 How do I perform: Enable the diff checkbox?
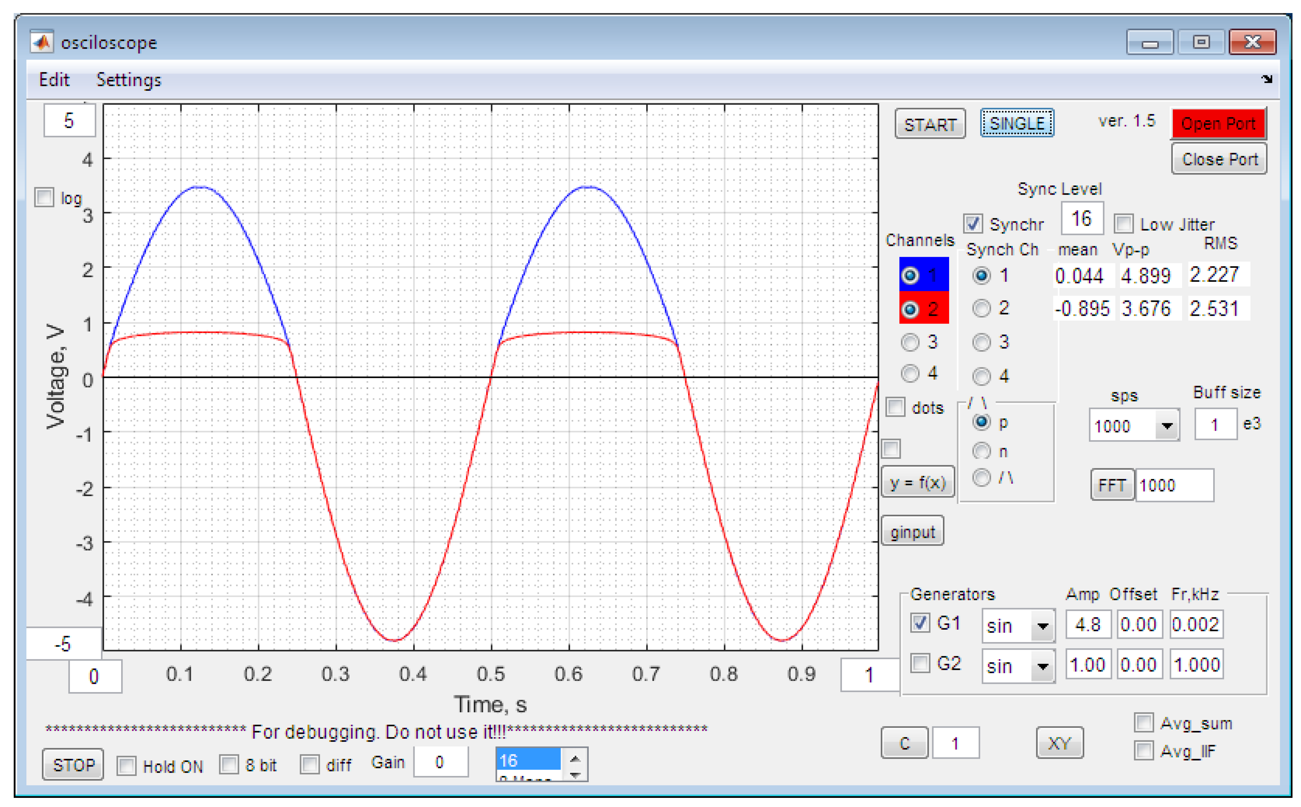click(309, 764)
